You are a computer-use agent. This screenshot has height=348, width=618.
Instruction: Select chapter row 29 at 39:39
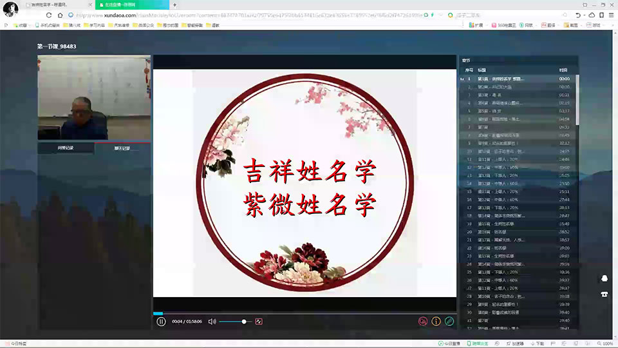(517, 305)
